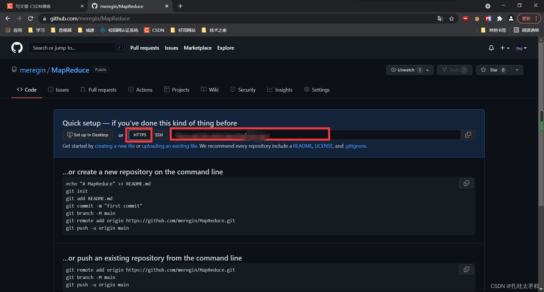Open the GitHub home logo
Viewport: 544px width, 292px height.
click(17, 48)
